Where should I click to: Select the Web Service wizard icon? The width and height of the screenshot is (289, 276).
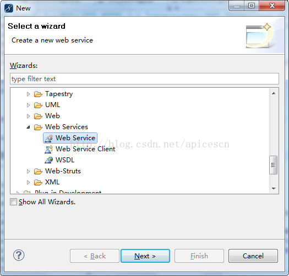[48, 138]
